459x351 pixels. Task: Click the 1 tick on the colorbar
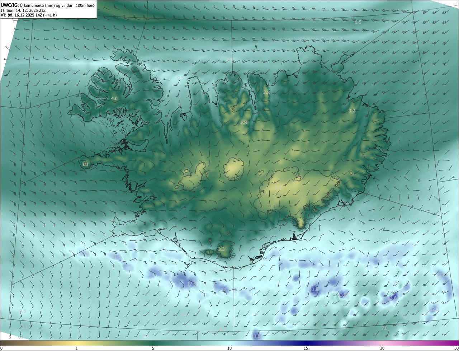(77, 348)
